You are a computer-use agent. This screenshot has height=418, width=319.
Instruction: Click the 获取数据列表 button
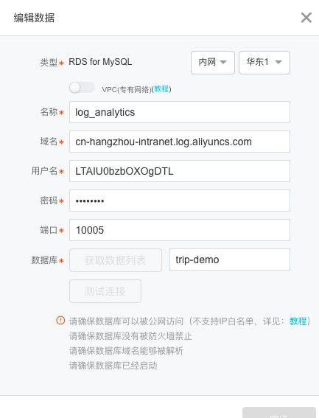pos(116,260)
